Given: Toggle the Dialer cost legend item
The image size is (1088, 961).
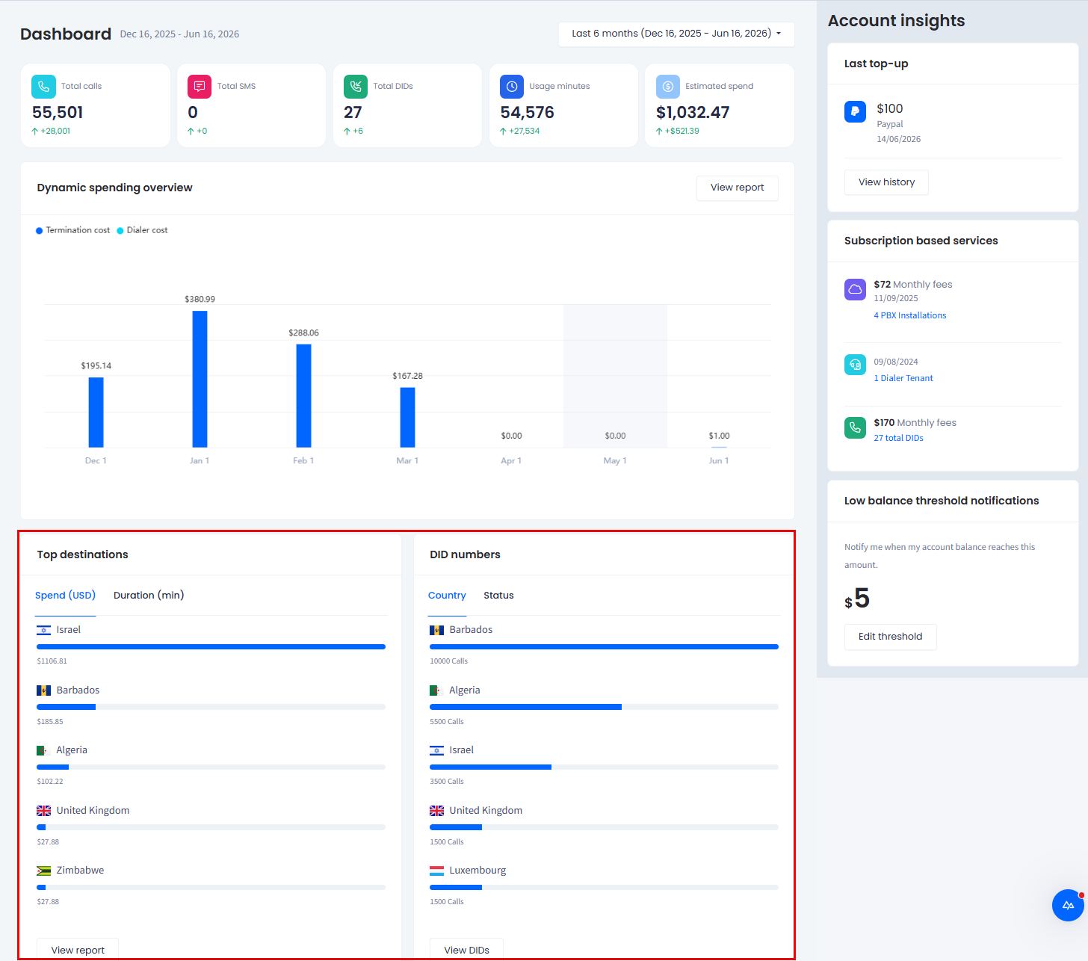Looking at the screenshot, I should [x=142, y=230].
